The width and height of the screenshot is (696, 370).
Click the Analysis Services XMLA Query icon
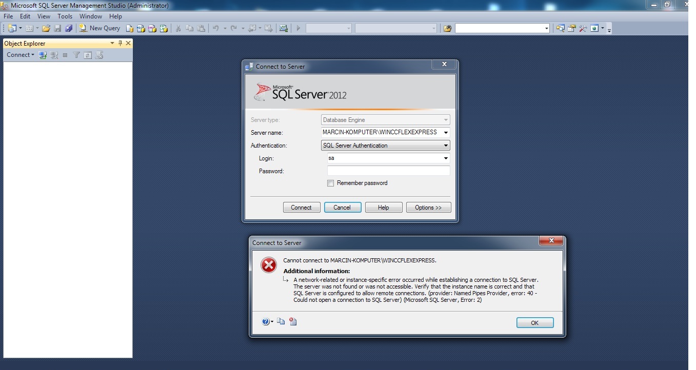click(164, 28)
